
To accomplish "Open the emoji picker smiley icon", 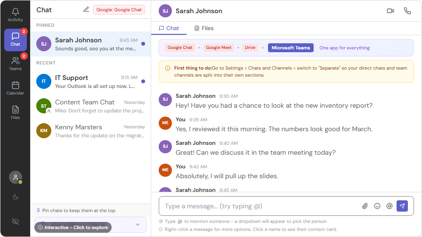I will pyautogui.click(x=377, y=206).
